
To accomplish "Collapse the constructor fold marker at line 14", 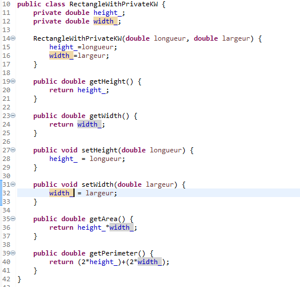I will tap(13, 38).
